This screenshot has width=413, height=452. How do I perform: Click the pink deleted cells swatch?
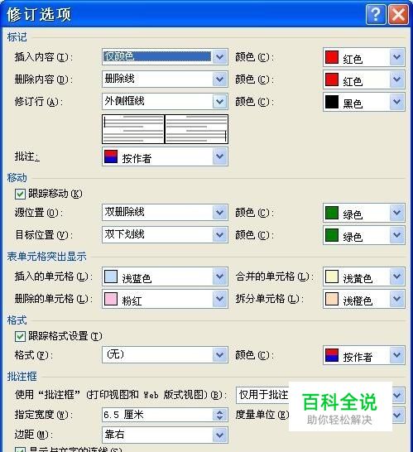click(x=111, y=299)
